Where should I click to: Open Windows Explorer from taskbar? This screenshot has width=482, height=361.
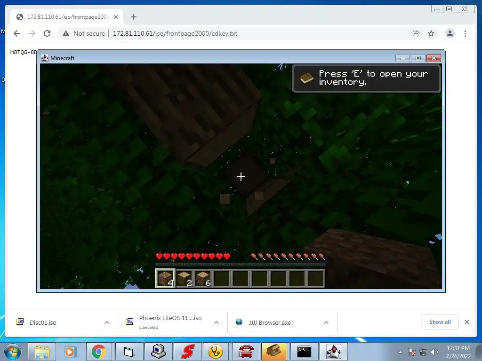[x=42, y=352]
